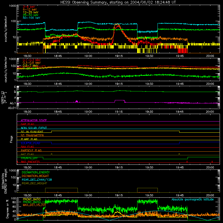Click the DECIMATION_WEIGHT legend entry
Image resolution: width=223 pixels, height=223 pixels.
35,176
